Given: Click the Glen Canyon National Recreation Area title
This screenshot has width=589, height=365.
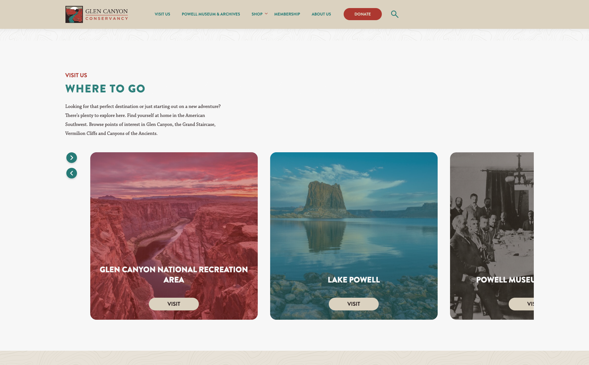Looking at the screenshot, I should tap(174, 274).
